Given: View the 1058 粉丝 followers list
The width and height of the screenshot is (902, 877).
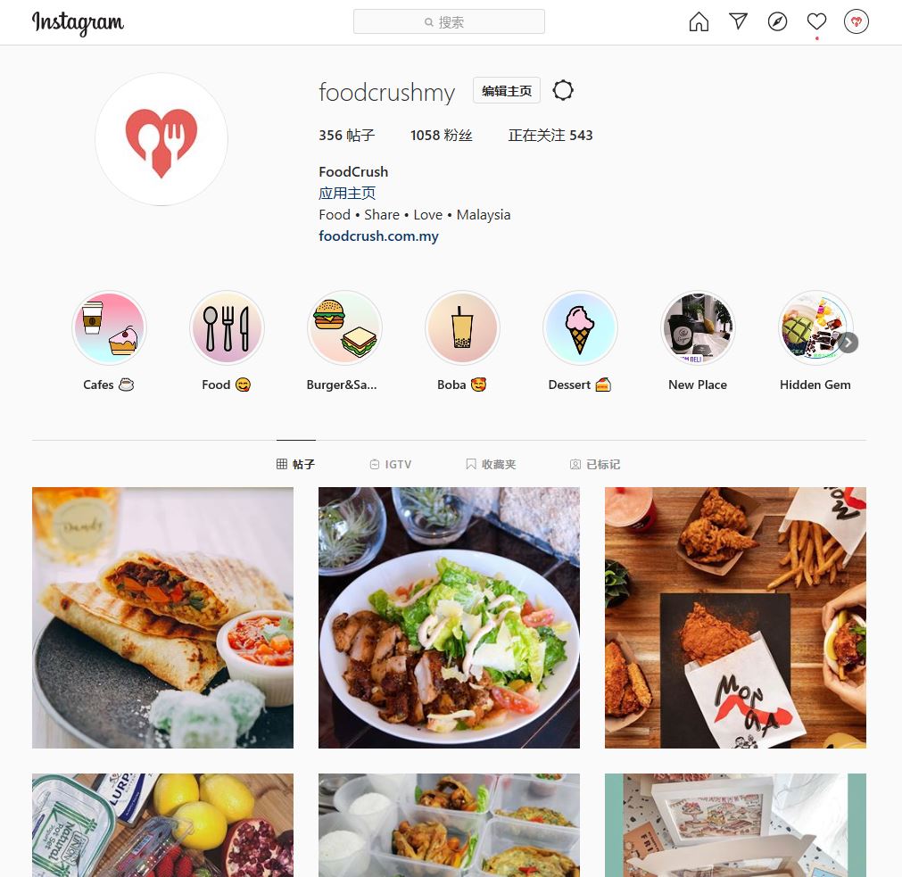Looking at the screenshot, I should [442, 135].
